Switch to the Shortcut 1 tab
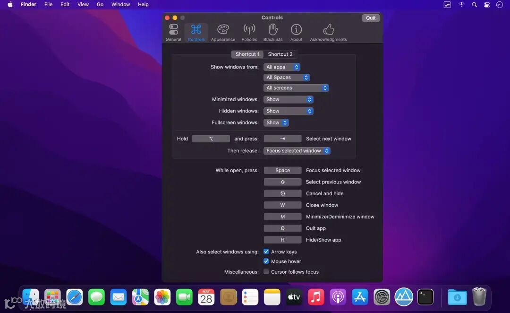 click(x=247, y=54)
